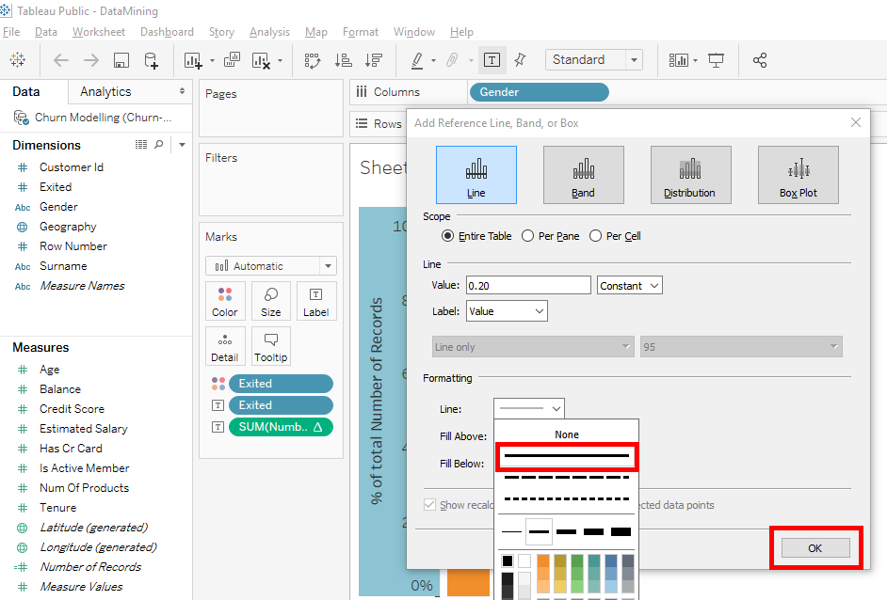
Task: Click the Swap Rows and Columns icon
Action: pos(314,60)
